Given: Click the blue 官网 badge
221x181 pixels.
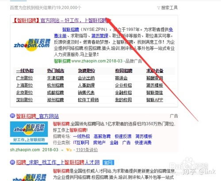Looking at the screenshot, I should (x=108, y=162).
